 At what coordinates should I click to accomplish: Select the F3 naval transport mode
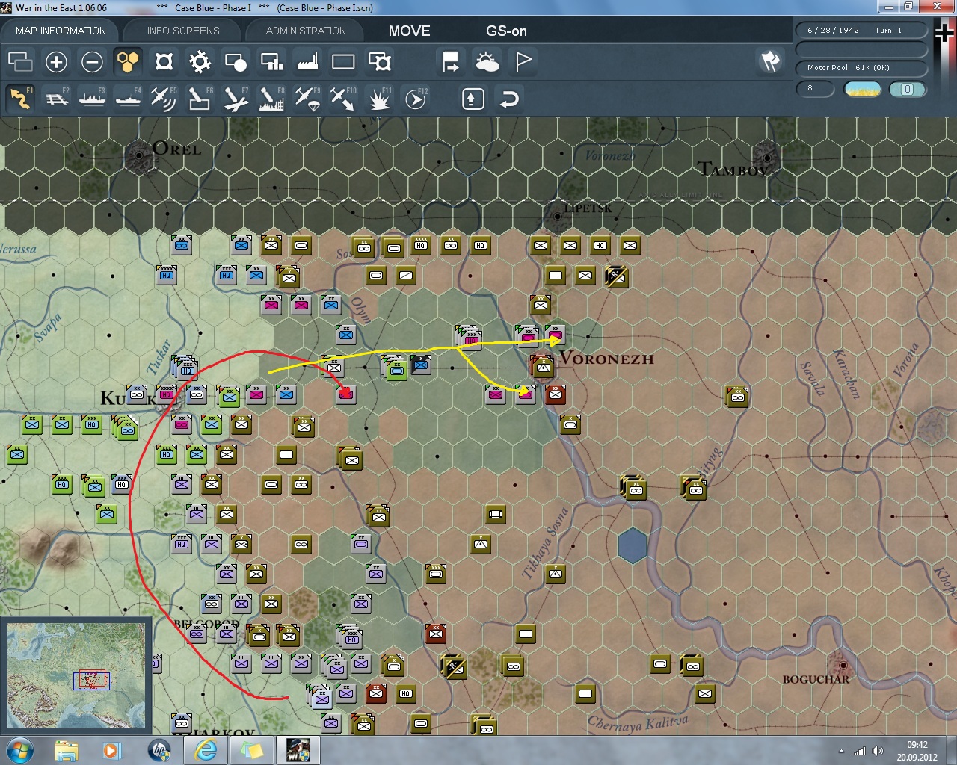pyautogui.click(x=92, y=99)
